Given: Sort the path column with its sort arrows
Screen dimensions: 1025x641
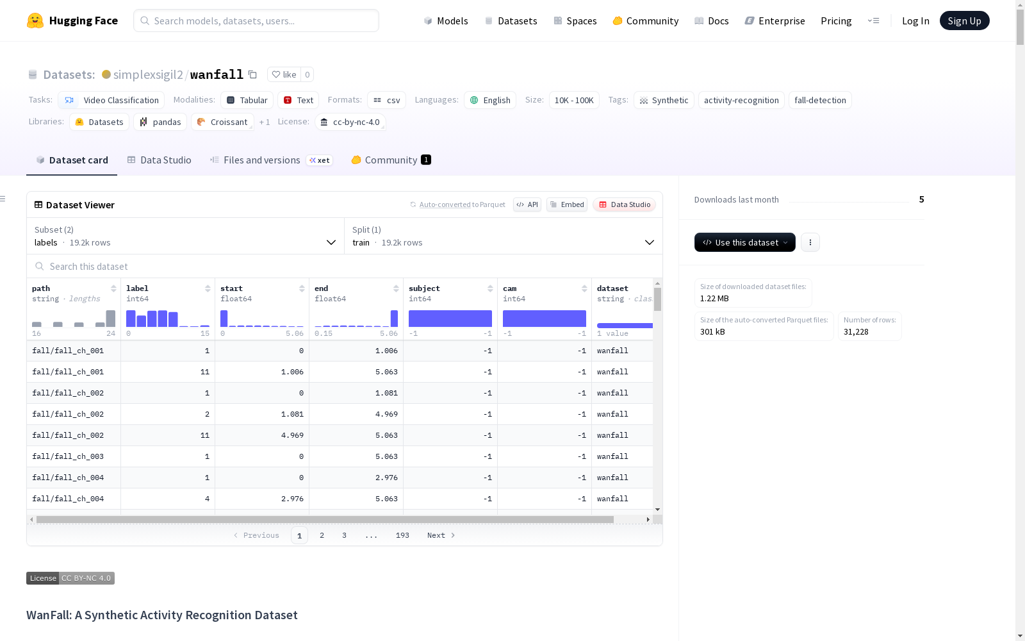Looking at the screenshot, I should click(x=113, y=288).
